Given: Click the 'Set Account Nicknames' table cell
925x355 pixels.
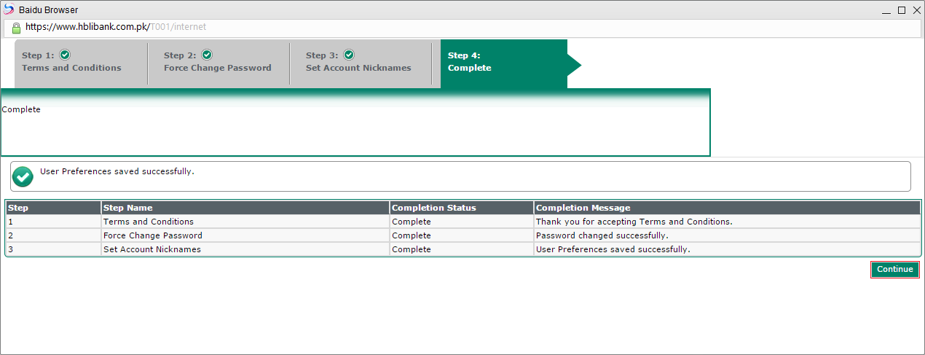Looking at the screenshot, I should click(x=245, y=249).
